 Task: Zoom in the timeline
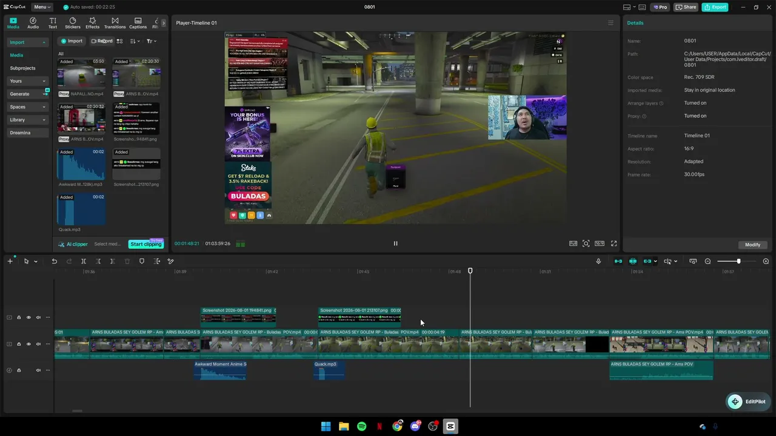[x=766, y=261]
